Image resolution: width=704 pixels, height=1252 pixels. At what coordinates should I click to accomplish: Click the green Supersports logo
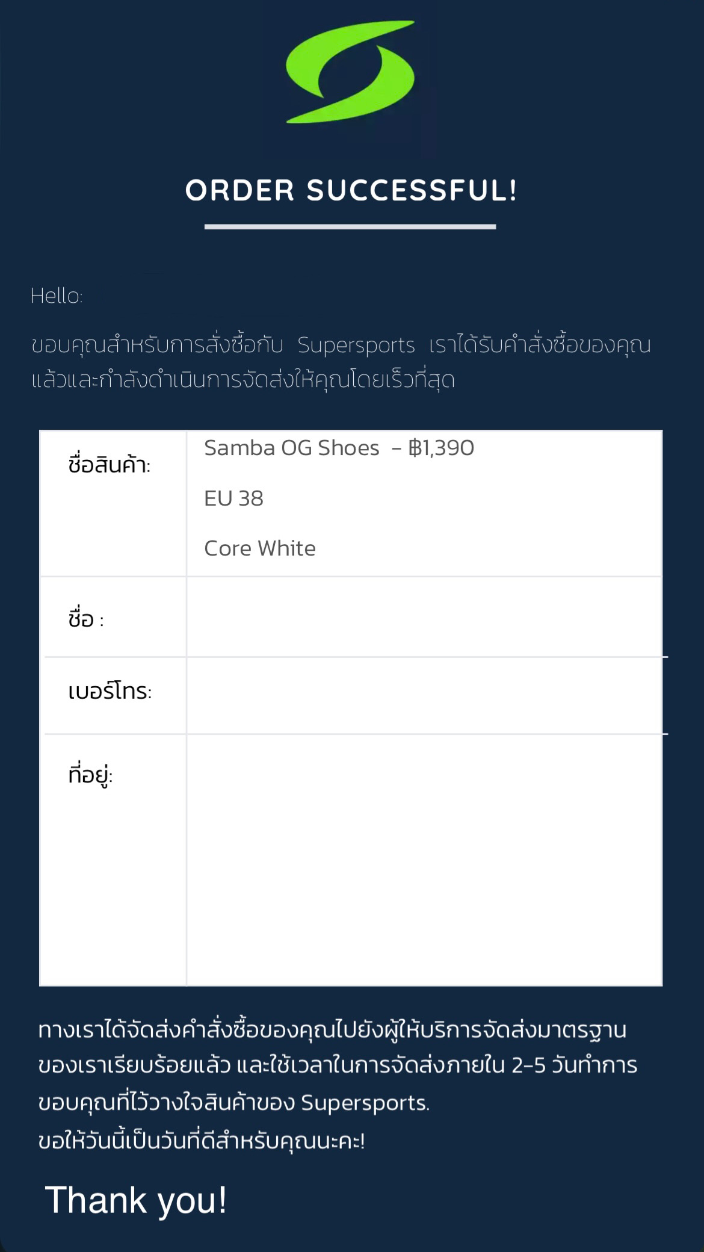click(350, 72)
